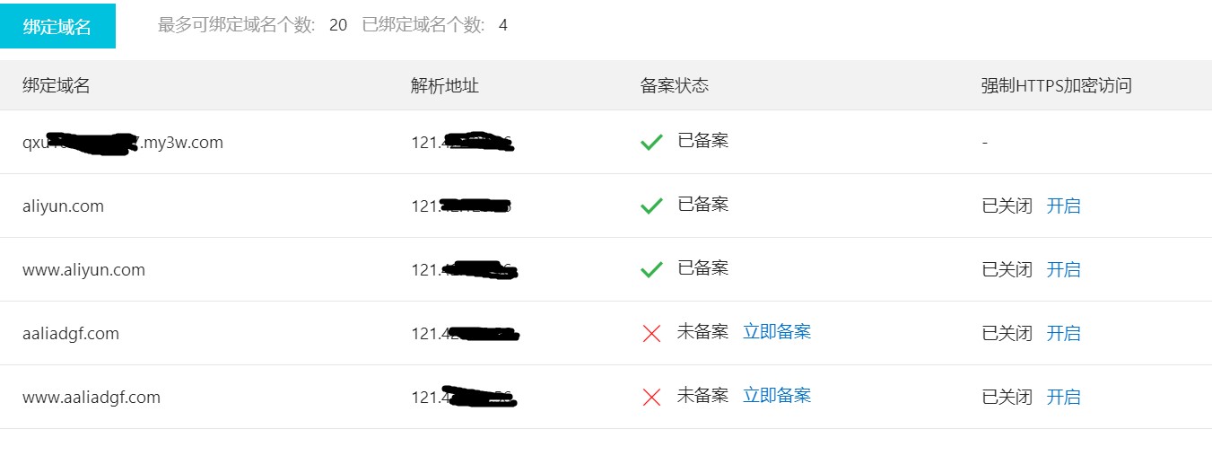Screen dimensions: 1212x464
Task: Click the 解析地址 column header
Action: click(x=445, y=85)
